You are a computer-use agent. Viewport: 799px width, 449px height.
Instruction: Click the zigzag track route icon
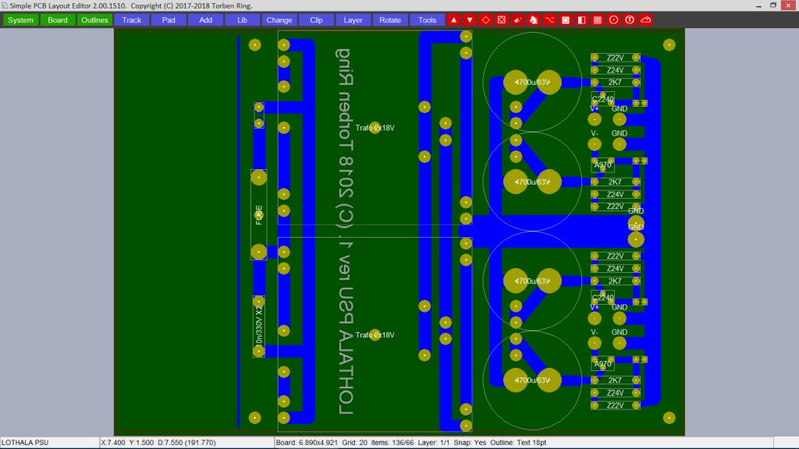tap(549, 19)
